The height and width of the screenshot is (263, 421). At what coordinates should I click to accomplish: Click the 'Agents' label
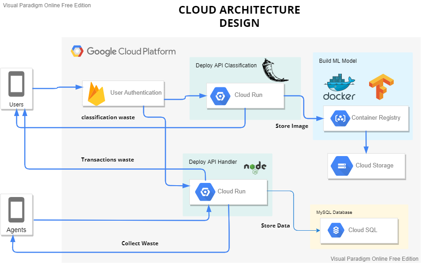point(16,230)
